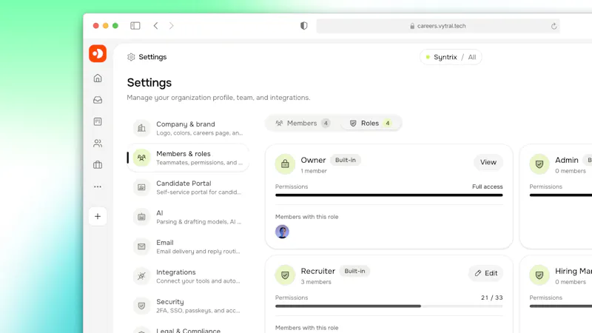This screenshot has height=333, width=592.
Task: Open Candidate Portal settings
Action: (188, 187)
